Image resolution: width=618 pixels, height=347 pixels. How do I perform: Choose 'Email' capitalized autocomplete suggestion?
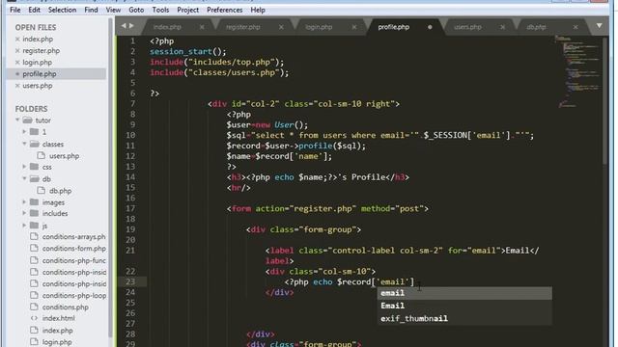[x=464, y=306]
